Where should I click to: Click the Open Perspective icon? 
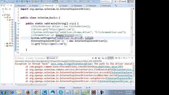(115, 1)
